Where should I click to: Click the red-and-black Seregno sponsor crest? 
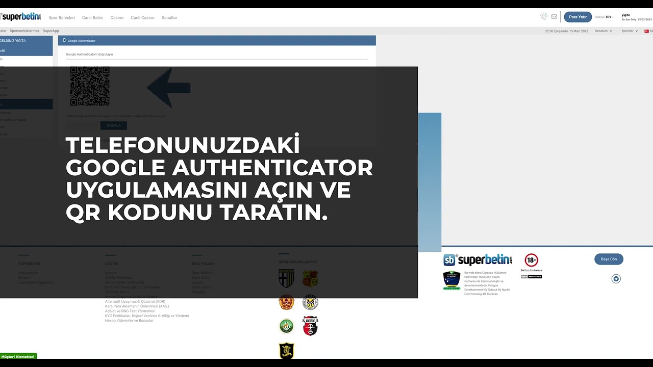tap(310, 326)
